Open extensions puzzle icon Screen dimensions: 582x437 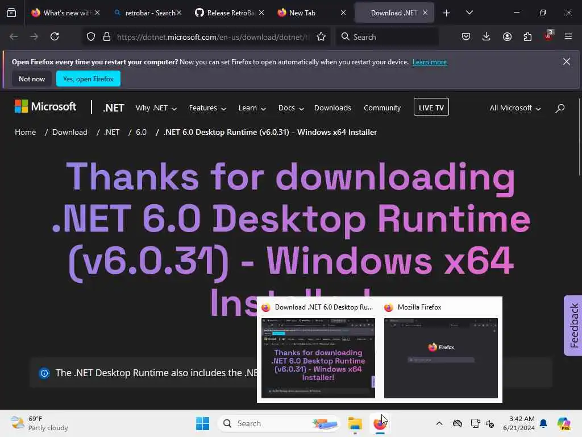pos(527,36)
